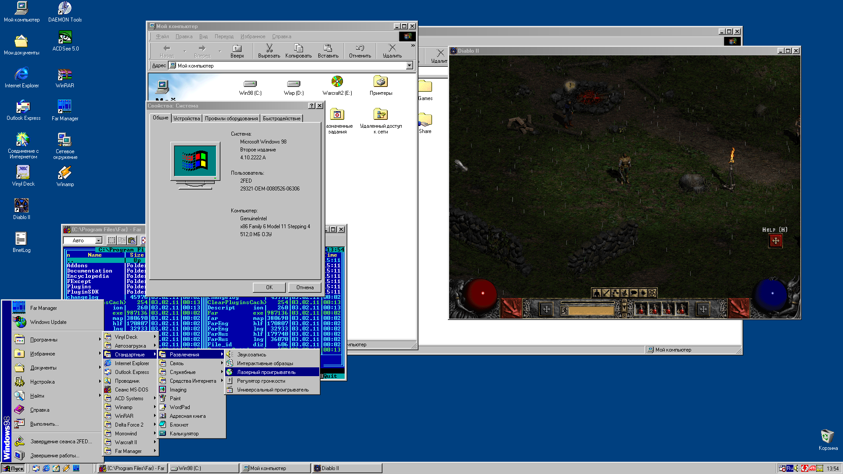Select the Принтеры folder icon

[x=381, y=86]
